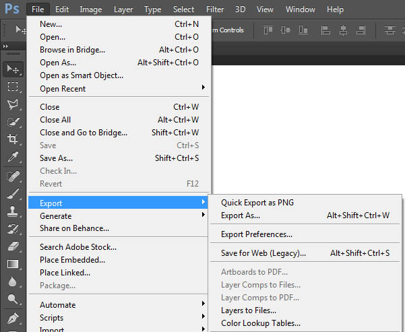The image size is (405, 332).
Task: Select the Pen tool
Action: [x=12, y=317]
